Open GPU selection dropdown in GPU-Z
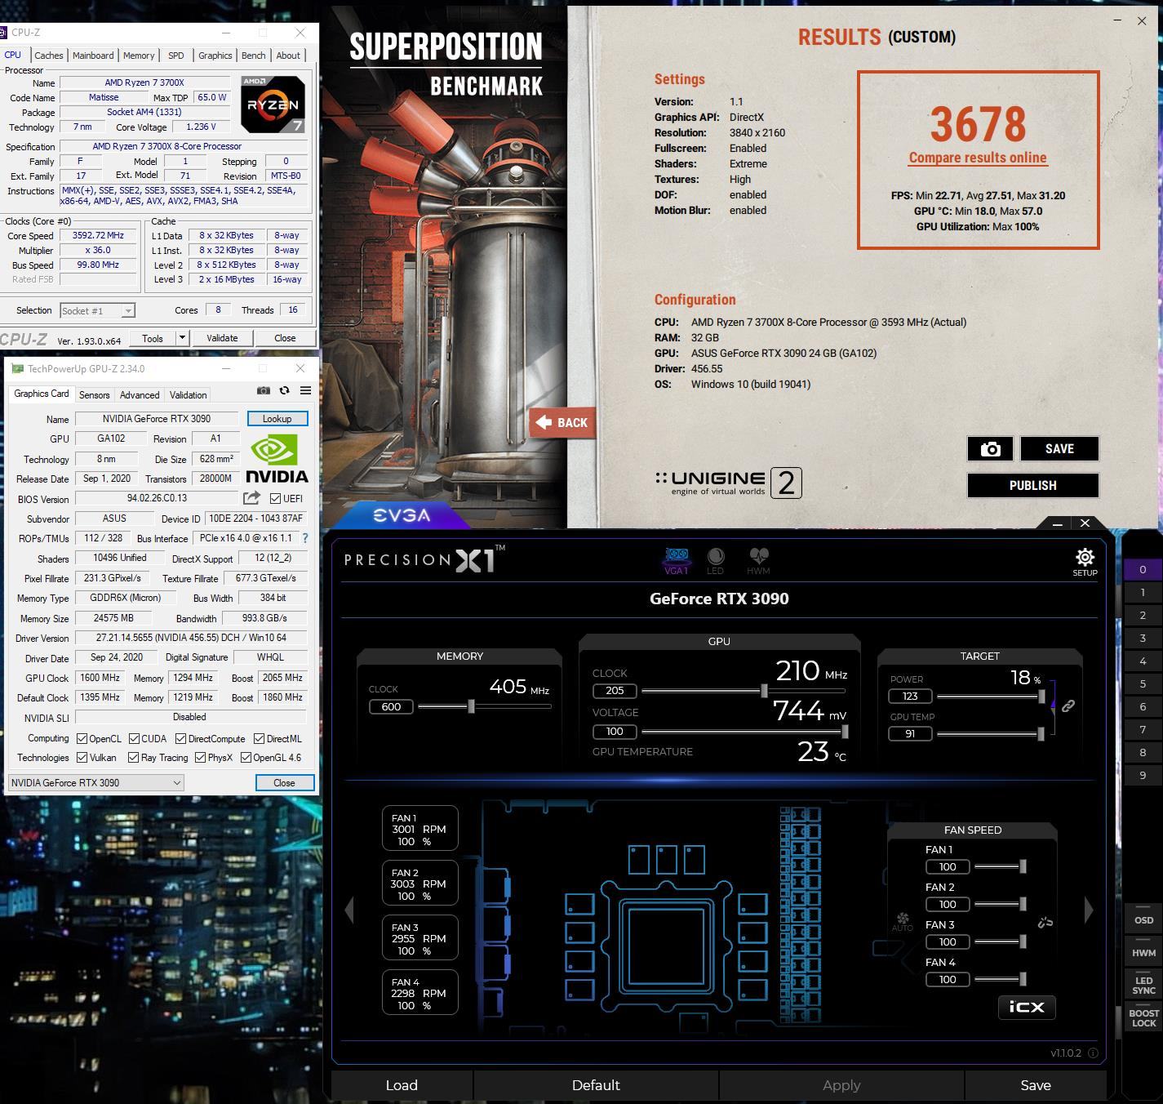This screenshot has height=1104, width=1163. [96, 782]
